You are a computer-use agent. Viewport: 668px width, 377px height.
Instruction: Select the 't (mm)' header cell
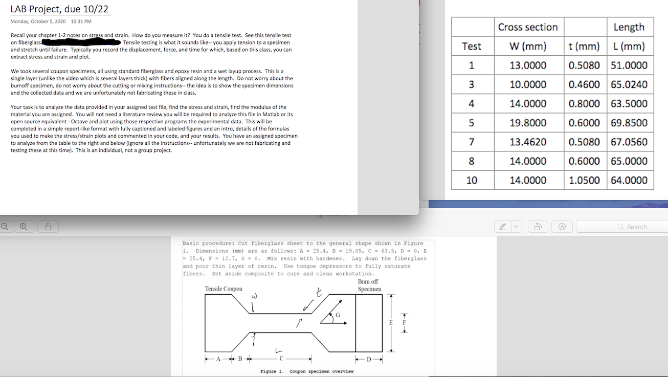[585, 46]
